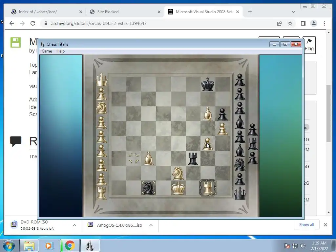
Task: Click the taskbar clock showing 1:19 AM
Action: tap(319, 245)
